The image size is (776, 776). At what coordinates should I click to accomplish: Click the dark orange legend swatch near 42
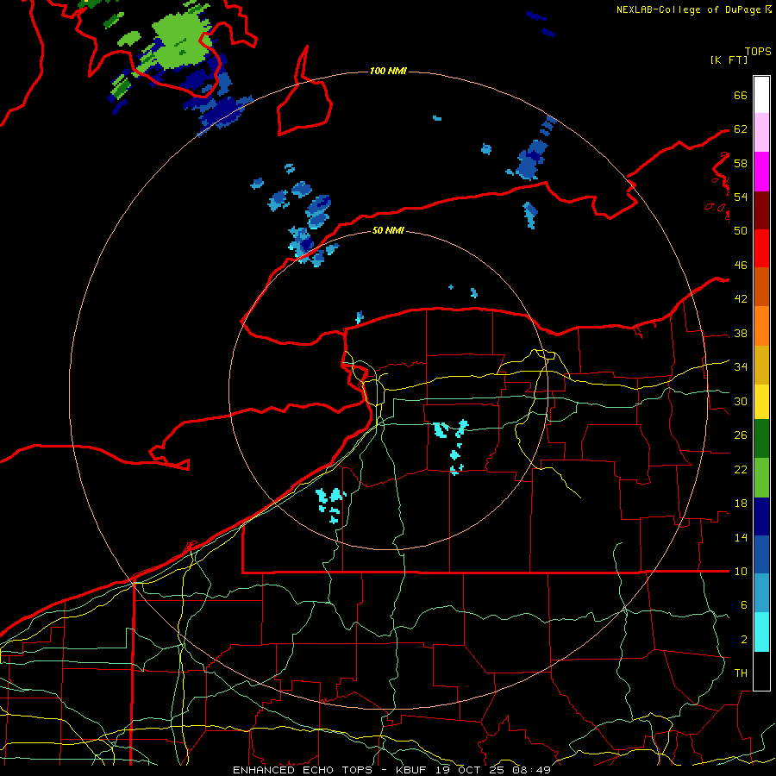coord(761,286)
